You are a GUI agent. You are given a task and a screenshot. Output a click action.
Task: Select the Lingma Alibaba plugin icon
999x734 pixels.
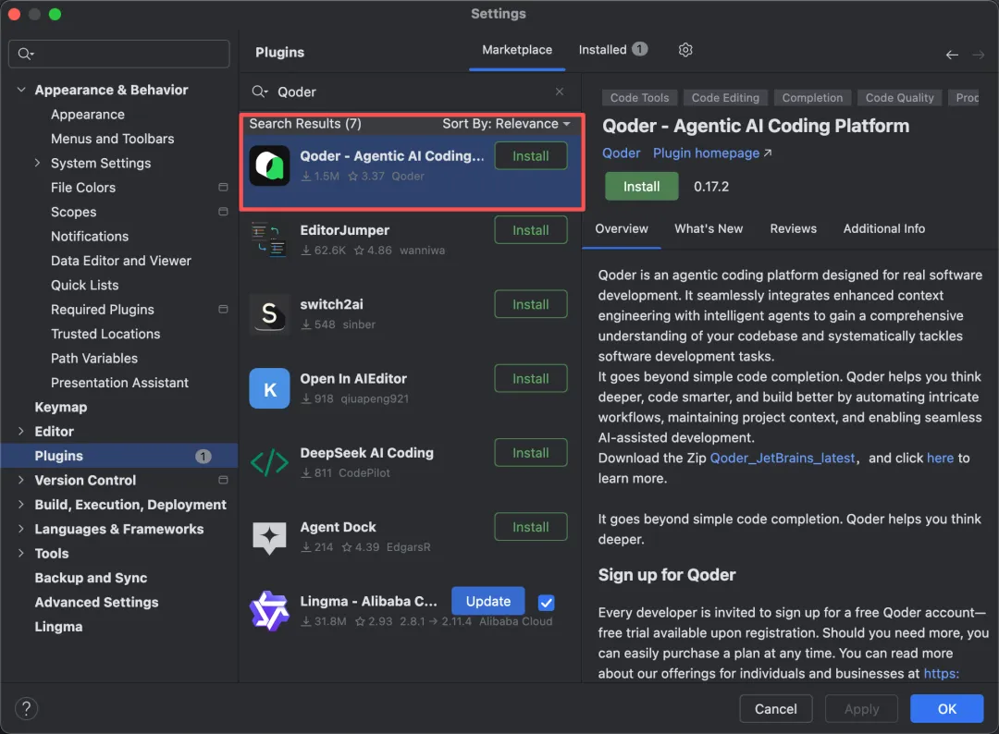[269, 610]
